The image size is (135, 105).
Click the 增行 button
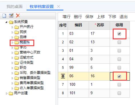[67, 17]
